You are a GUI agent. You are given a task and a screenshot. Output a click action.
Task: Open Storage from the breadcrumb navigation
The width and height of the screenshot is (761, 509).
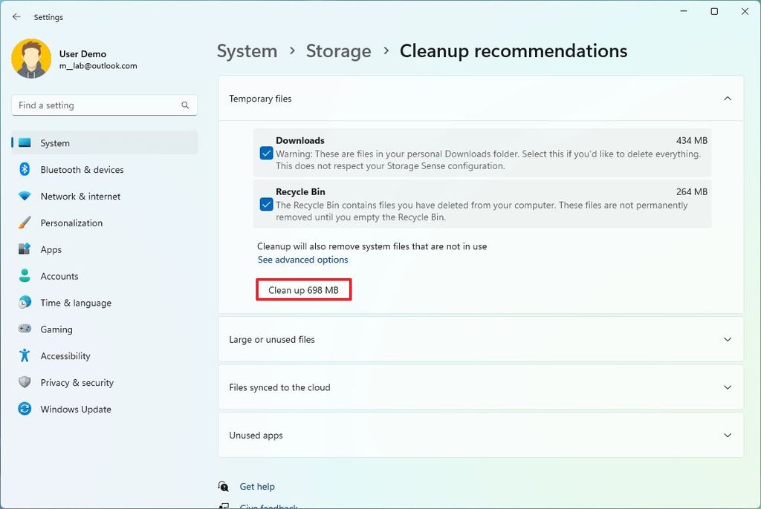click(338, 51)
